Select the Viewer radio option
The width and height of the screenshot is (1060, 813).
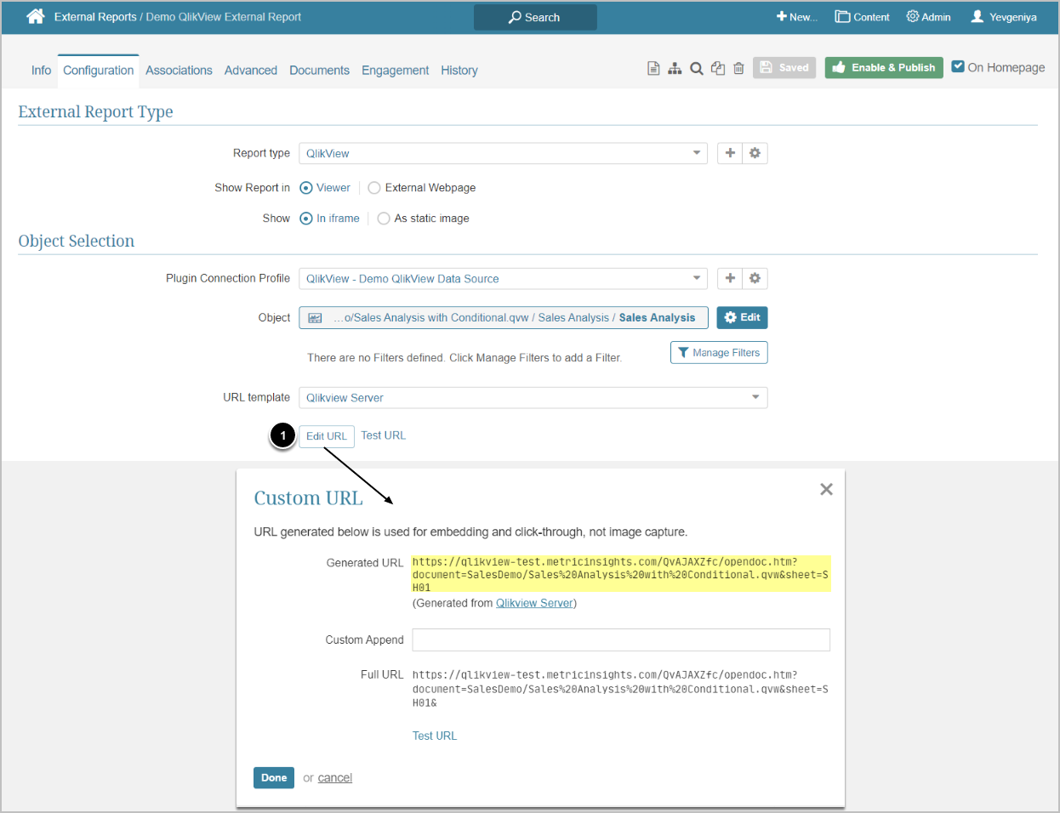coord(306,188)
